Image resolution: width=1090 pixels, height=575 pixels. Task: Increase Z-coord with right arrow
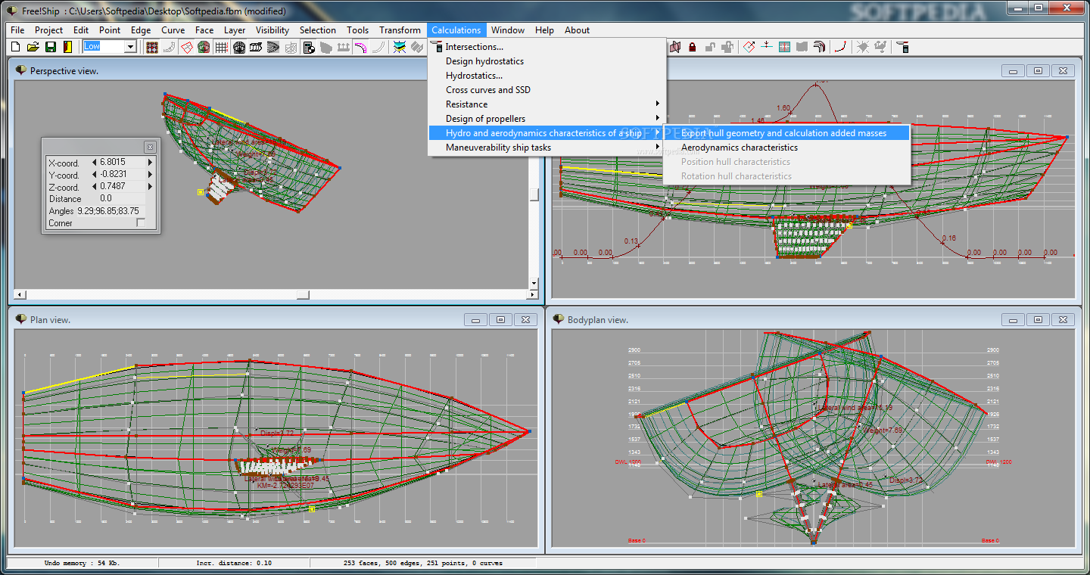150,186
